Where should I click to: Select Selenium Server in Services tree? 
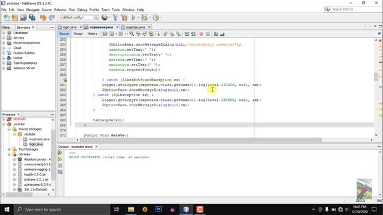click(x=24, y=68)
